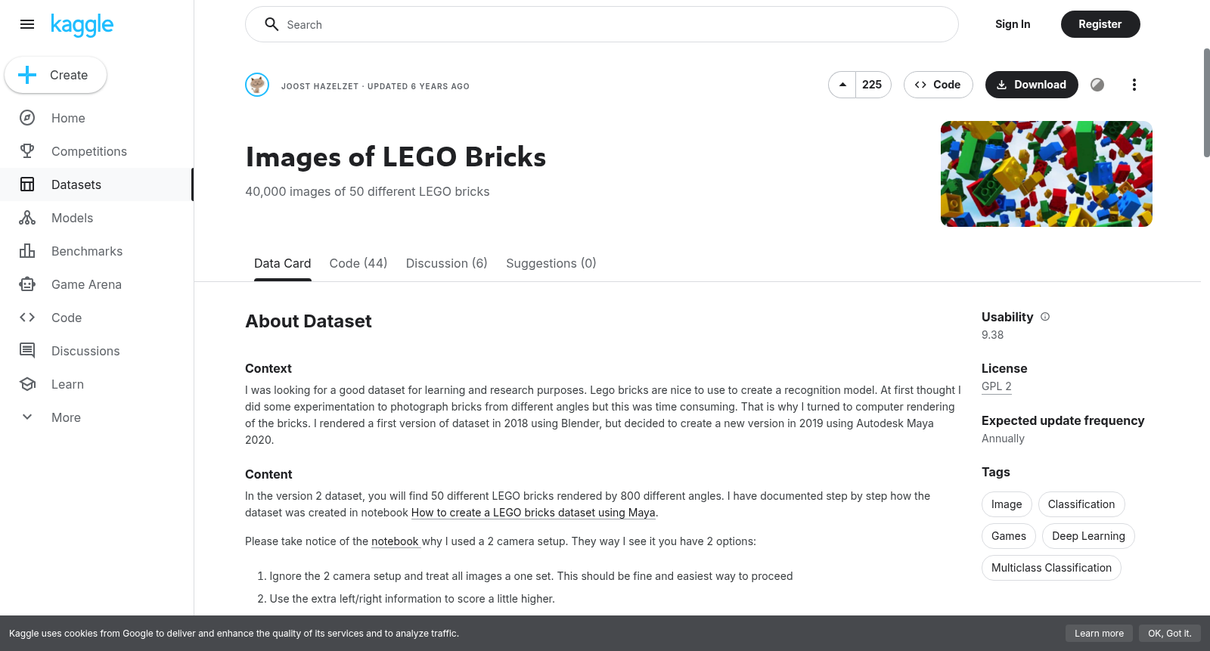Open the Maya LEGO bricks notebook link

[533, 513]
